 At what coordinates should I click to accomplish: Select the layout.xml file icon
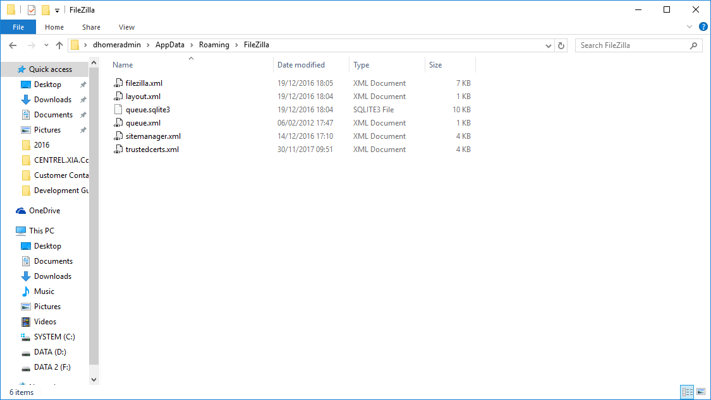118,96
